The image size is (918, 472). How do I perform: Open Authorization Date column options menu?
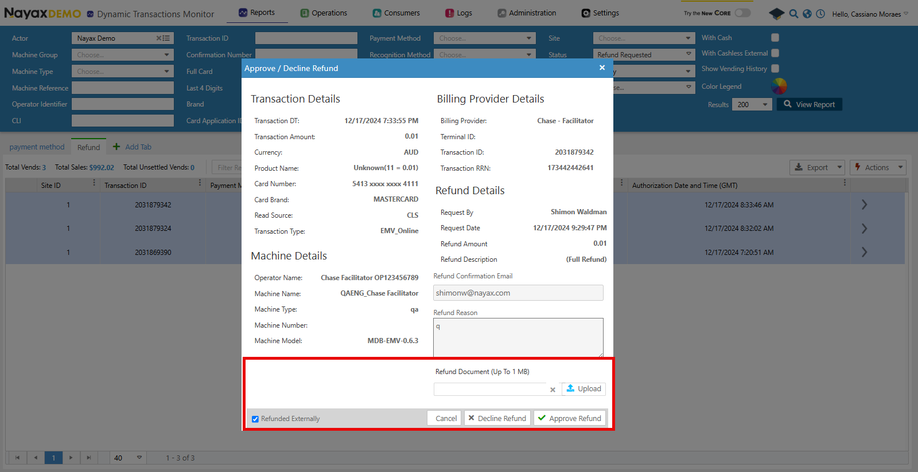coord(845,183)
